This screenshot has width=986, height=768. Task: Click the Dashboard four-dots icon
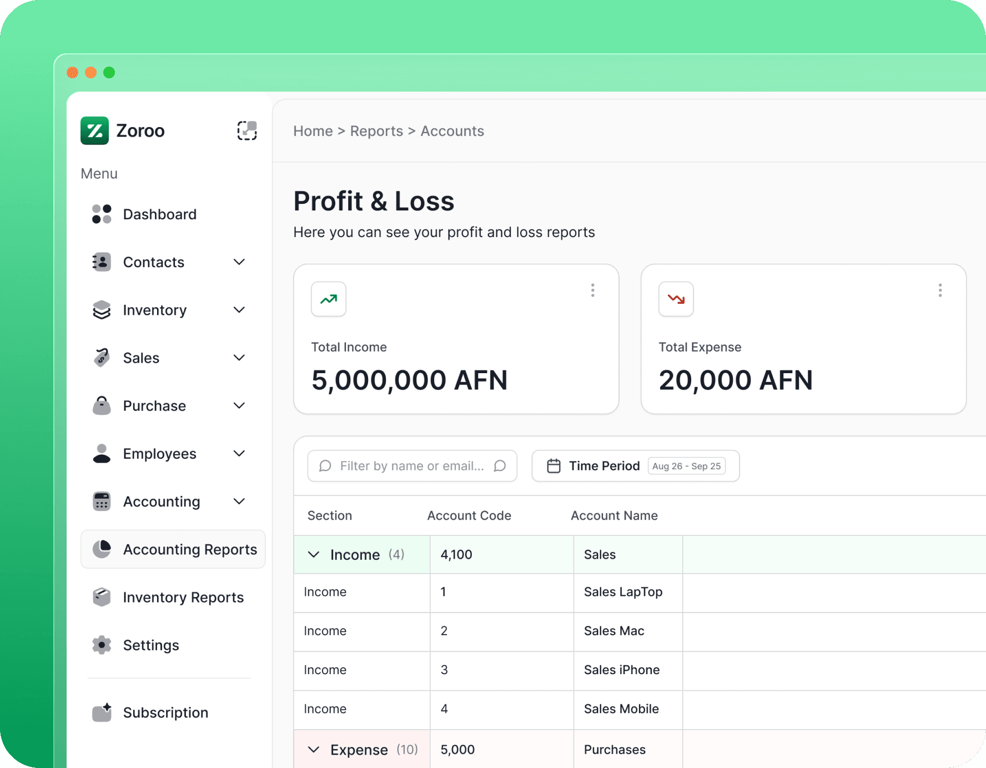(102, 214)
